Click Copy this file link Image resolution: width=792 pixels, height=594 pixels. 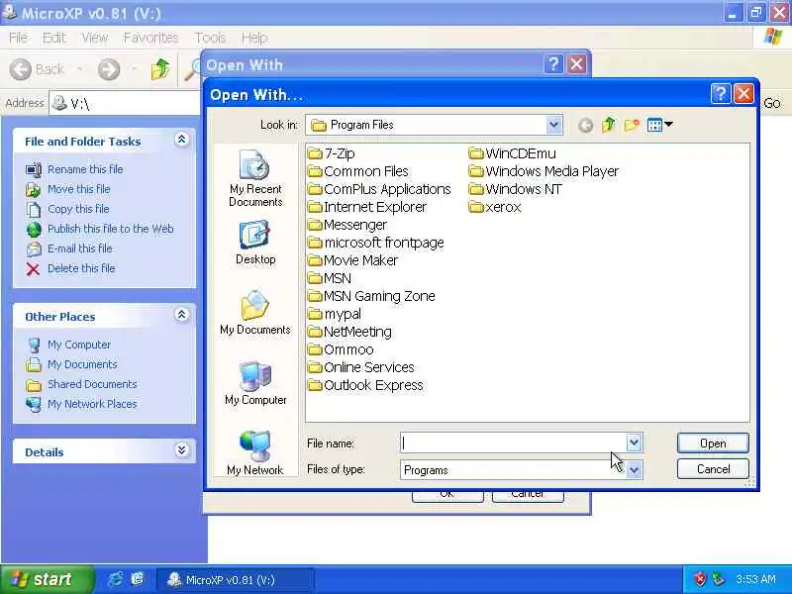[x=78, y=209]
